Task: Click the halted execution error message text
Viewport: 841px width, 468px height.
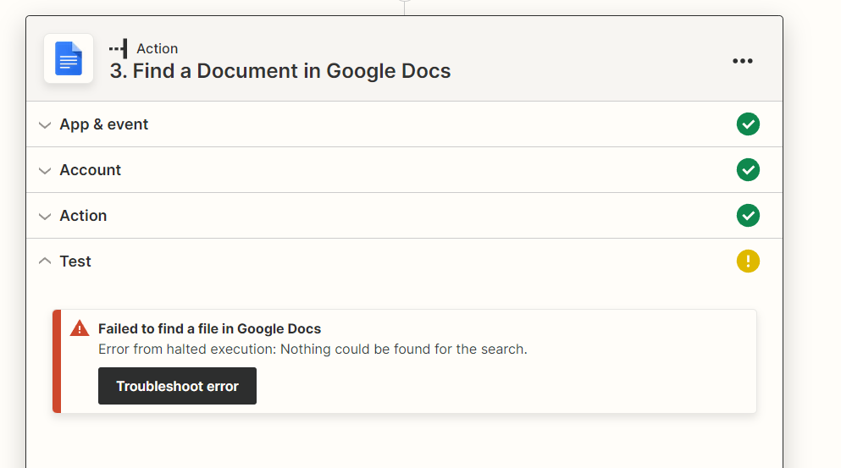Action: pyautogui.click(x=313, y=349)
